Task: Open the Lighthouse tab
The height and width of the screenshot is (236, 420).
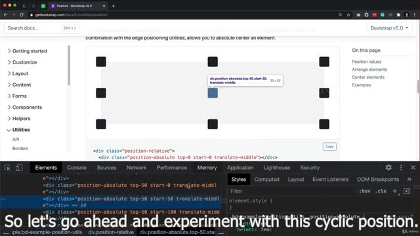Action: click(x=277, y=168)
